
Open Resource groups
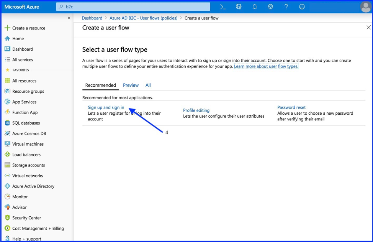tap(28, 91)
